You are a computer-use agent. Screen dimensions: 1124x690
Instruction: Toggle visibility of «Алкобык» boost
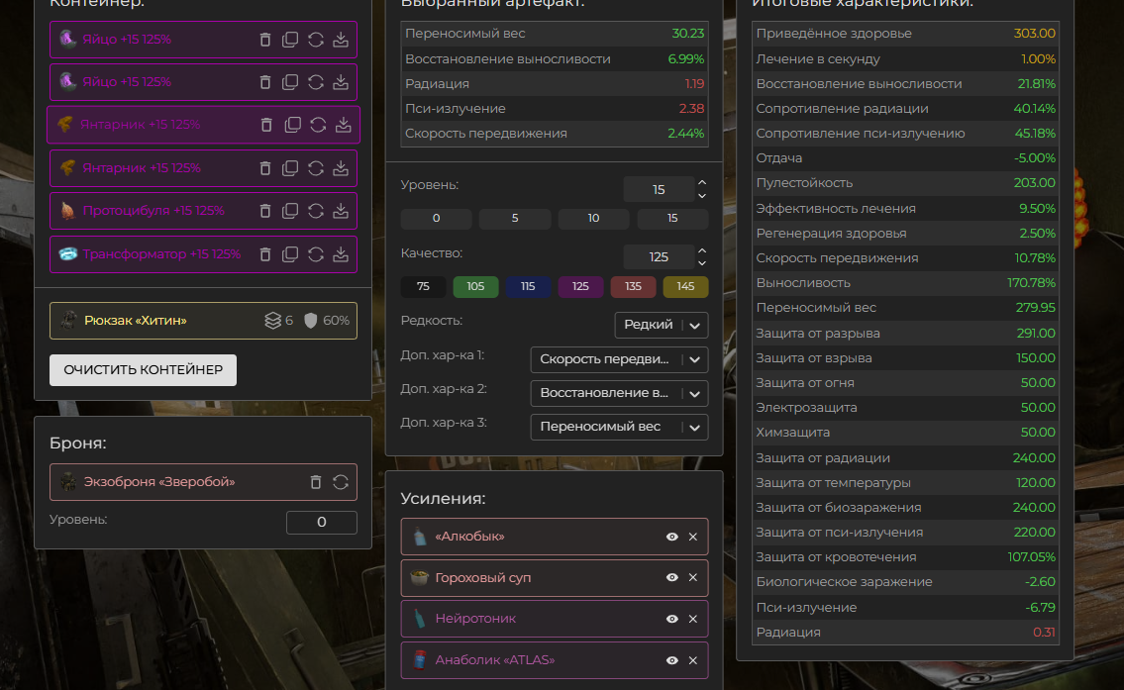[x=672, y=537]
